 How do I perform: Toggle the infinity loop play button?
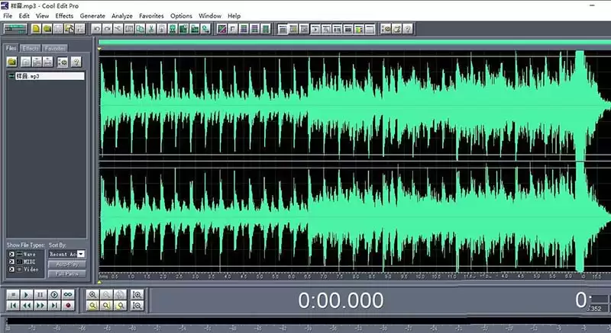(x=68, y=295)
